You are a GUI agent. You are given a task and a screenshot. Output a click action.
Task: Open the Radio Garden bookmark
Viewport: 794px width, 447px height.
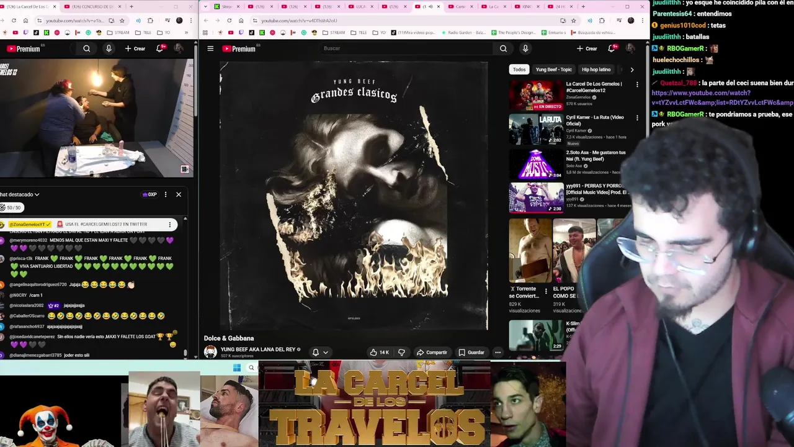click(463, 32)
